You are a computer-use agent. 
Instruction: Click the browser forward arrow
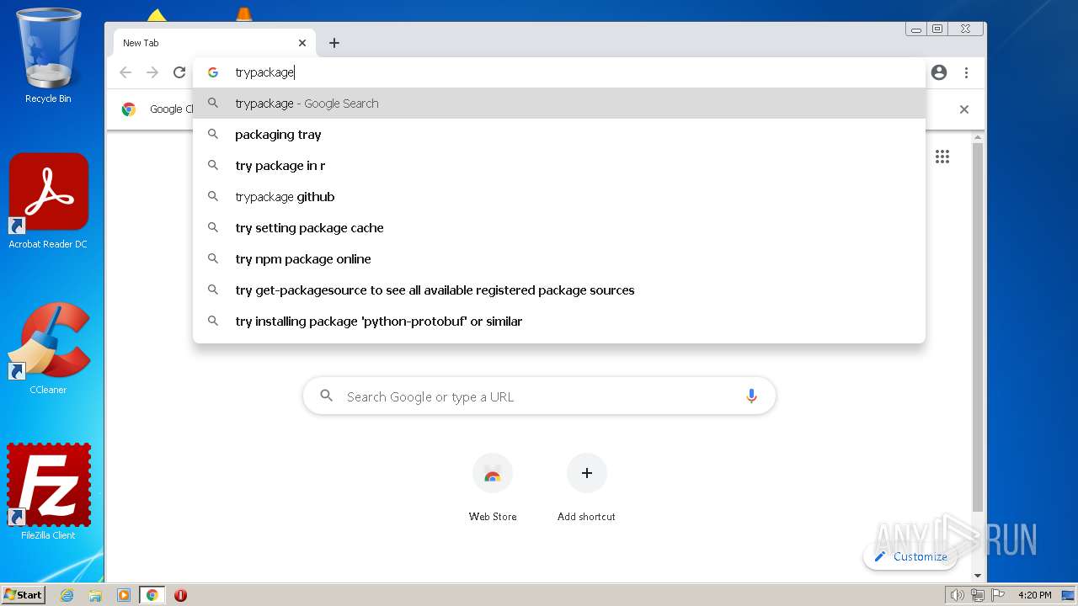[152, 72]
